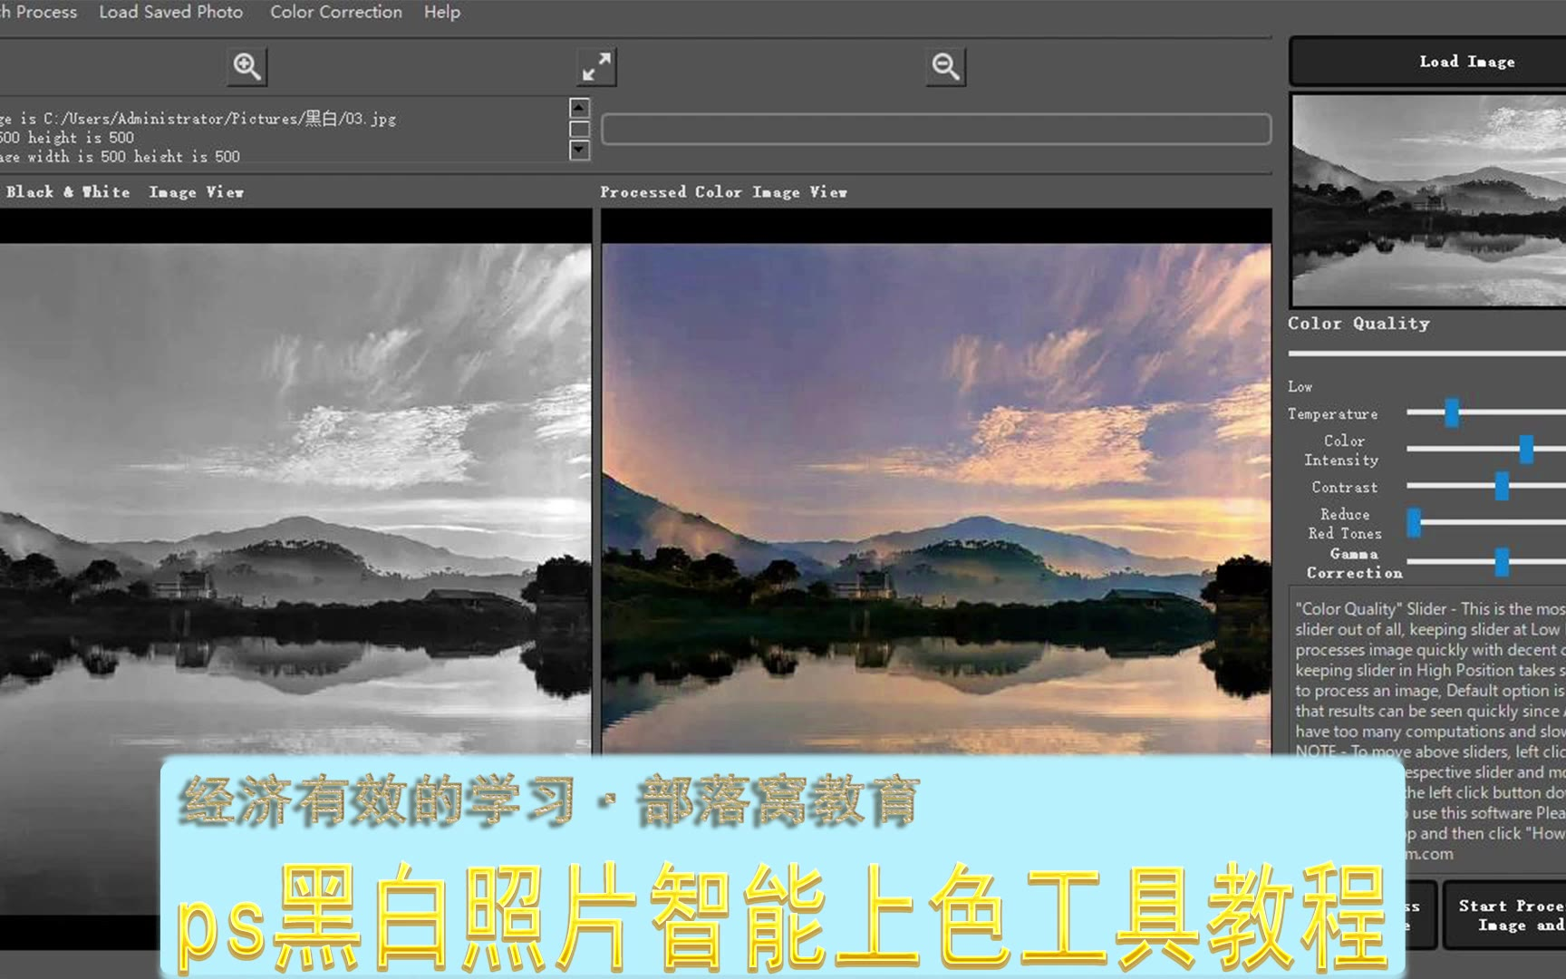This screenshot has width=1566, height=979.
Task: Click the loaded image preview thumbnail
Action: click(x=1428, y=200)
